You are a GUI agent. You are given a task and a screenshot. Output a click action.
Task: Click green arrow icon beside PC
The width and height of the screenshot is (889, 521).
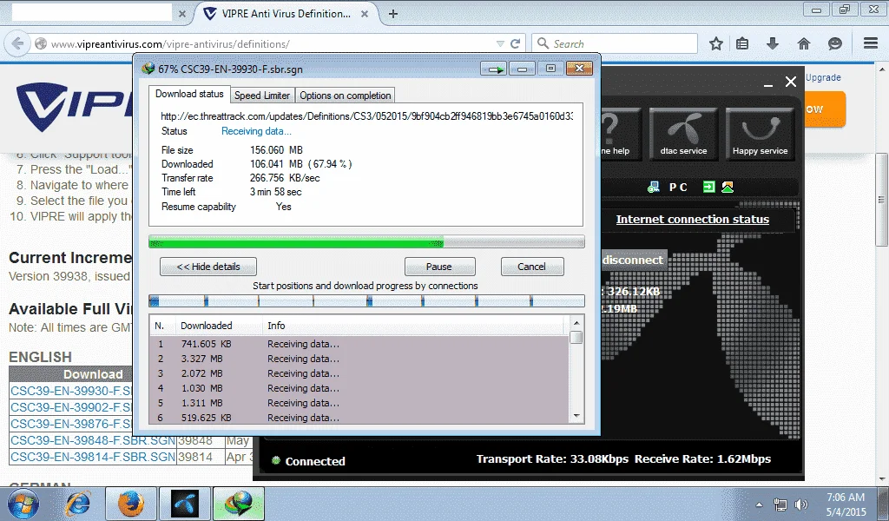(708, 187)
